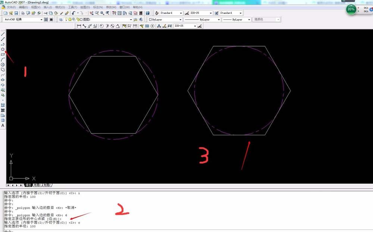Open the Layer Properties Manager icon
373x232 pixels.
(60, 19)
